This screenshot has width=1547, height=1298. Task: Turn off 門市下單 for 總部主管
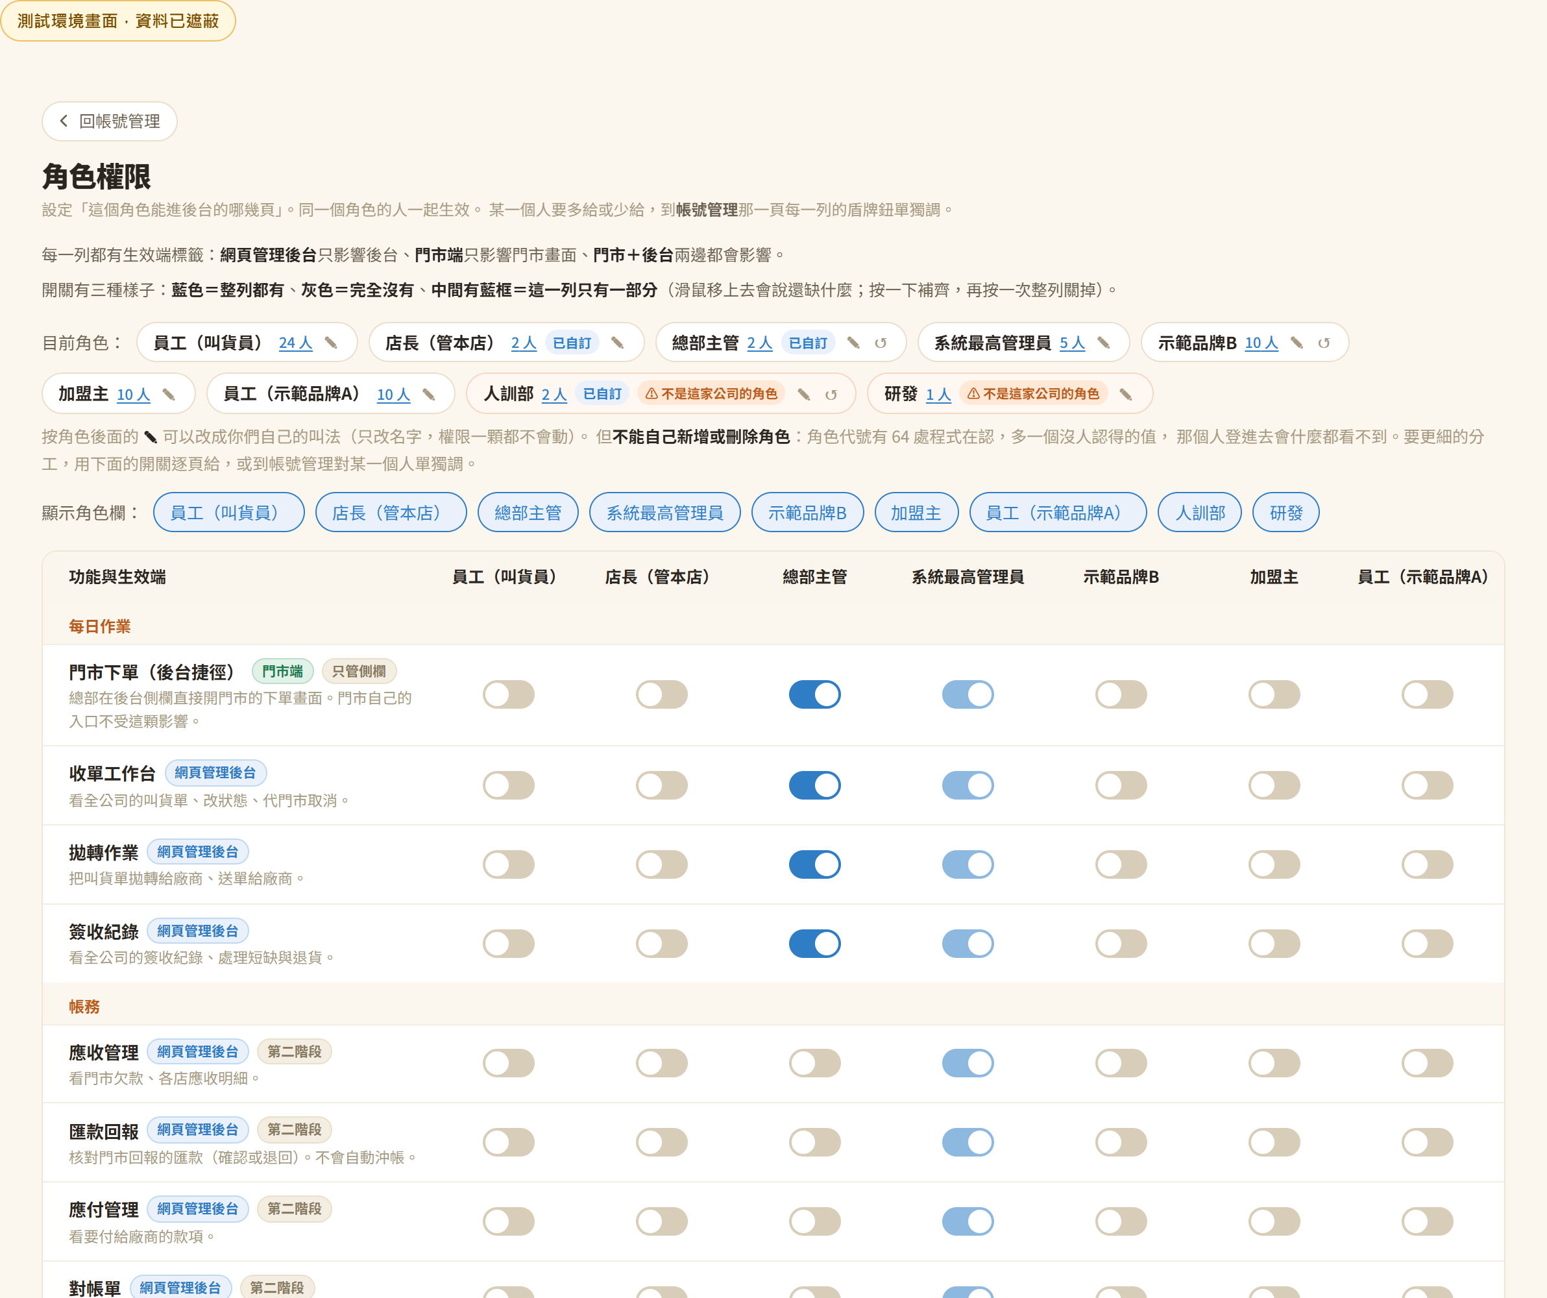click(815, 694)
